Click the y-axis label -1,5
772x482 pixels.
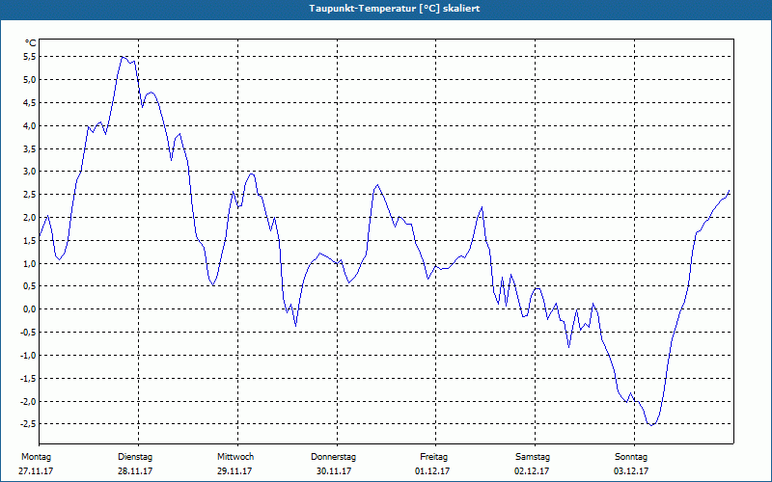coord(28,378)
